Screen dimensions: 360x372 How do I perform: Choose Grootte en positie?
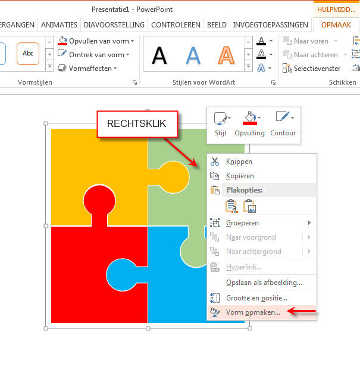(x=262, y=298)
